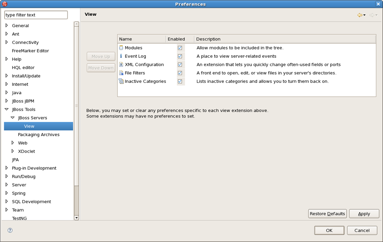Disable the Modules enabled checkbox
The image size is (383, 242).
(180, 48)
